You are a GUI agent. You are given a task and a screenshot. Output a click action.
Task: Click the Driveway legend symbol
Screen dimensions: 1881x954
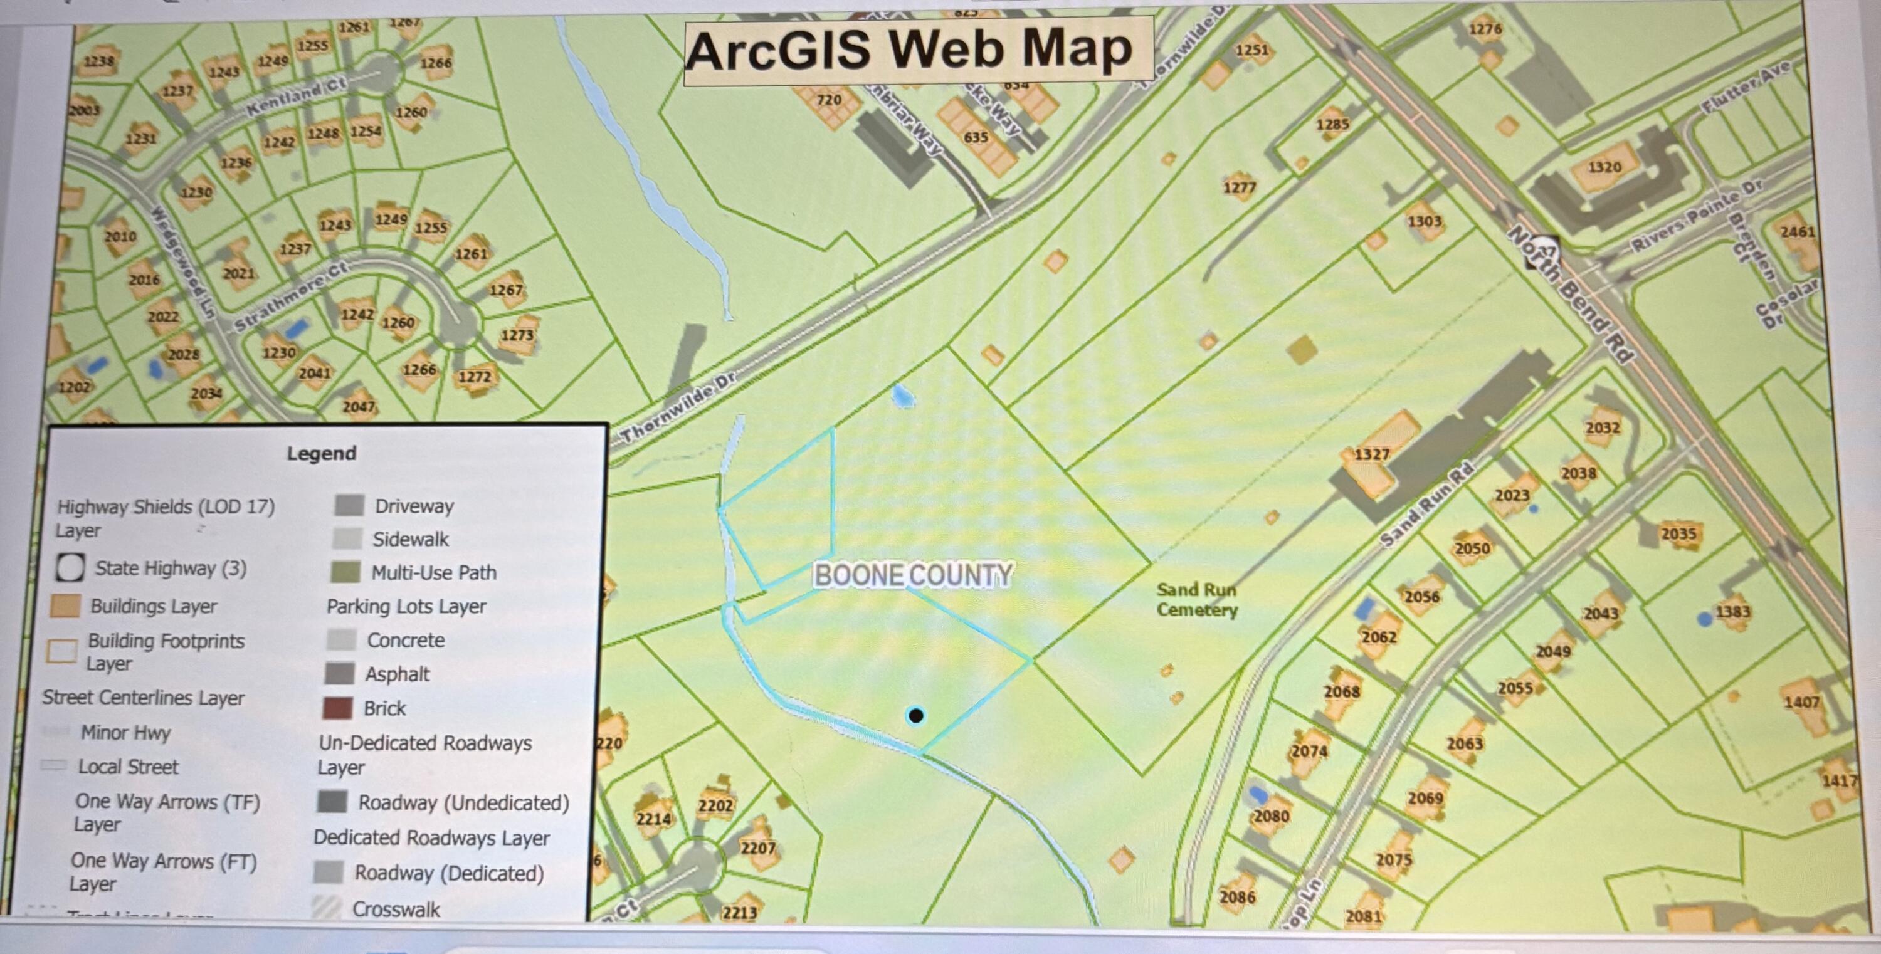point(349,505)
